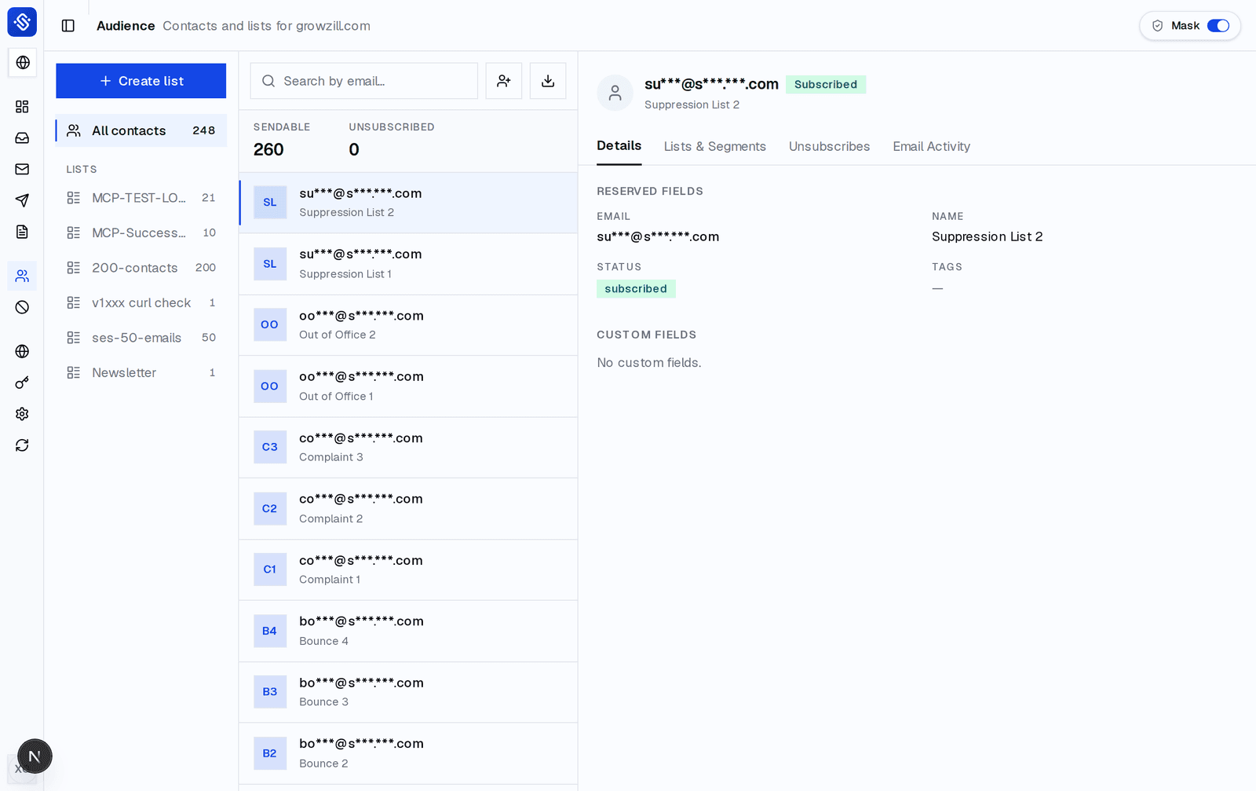The image size is (1256, 791).
Task: Open the paper plane send icon
Action: click(22, 200)
